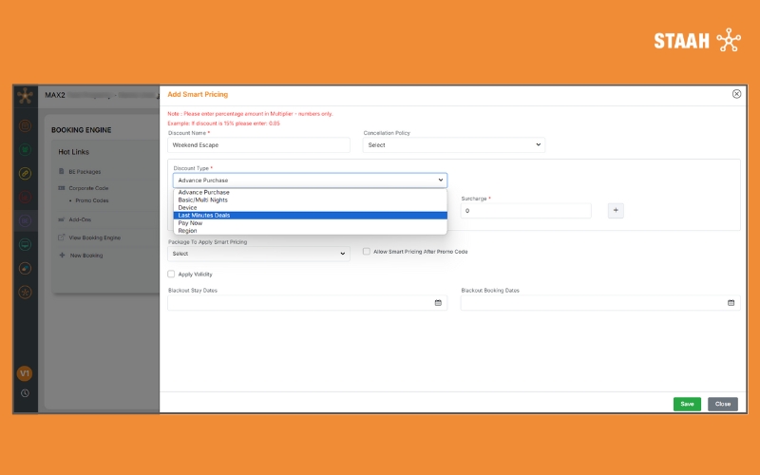Click the MAX2 property name text
760x475 pixels.
[x=55, y=95]
